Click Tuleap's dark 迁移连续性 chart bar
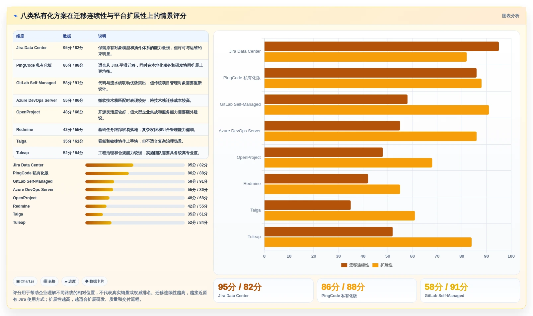Viewport: 533px width, 316px height. coord(329,232)
